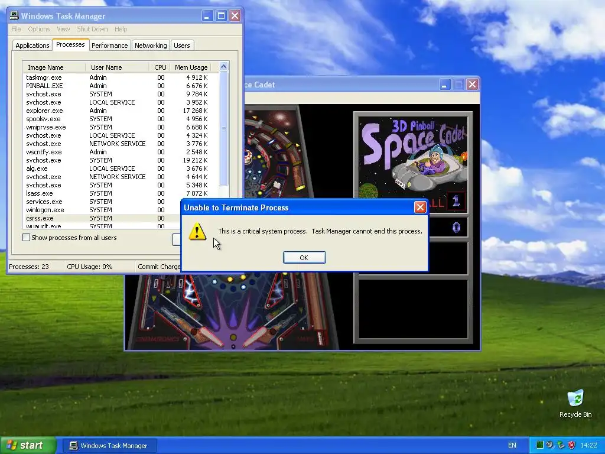Click the Windows Task Manager taskbar button

tap(109, 446)
